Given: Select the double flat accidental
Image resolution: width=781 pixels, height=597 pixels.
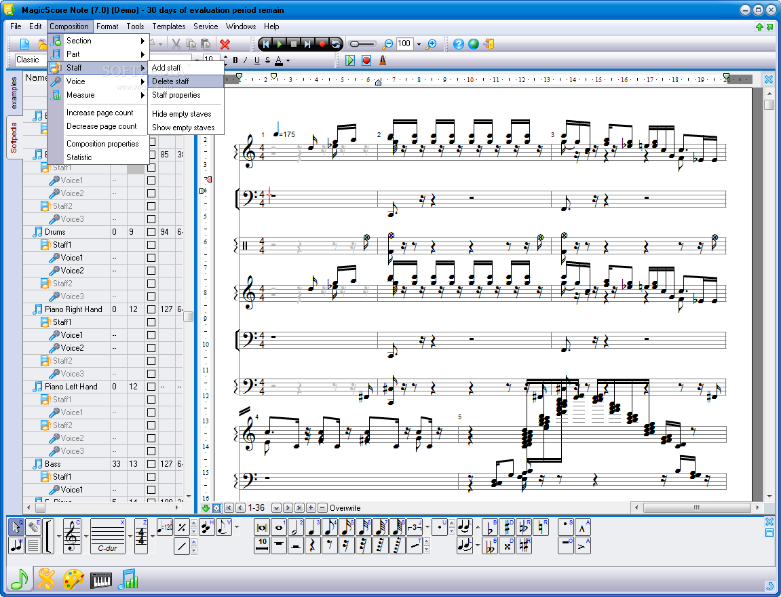Looking at the screenshot, I should pyautogui.click(x=490, y=545).
